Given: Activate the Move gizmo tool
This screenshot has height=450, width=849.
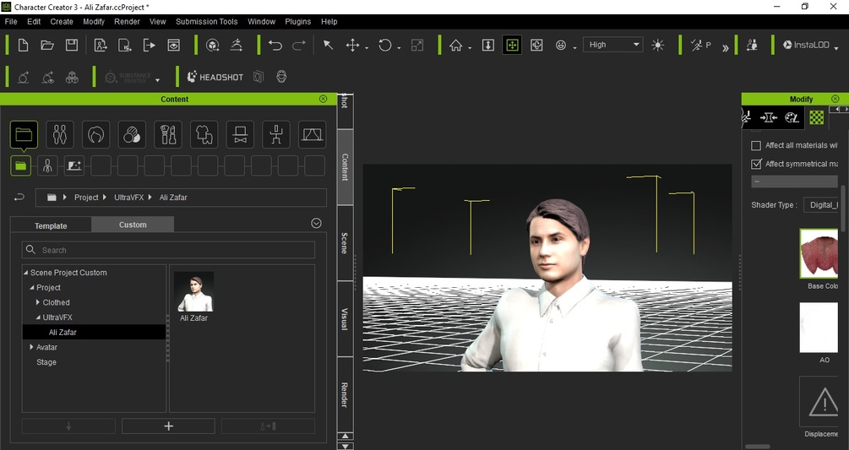Looking at the screenshot, I should (352, 46).
